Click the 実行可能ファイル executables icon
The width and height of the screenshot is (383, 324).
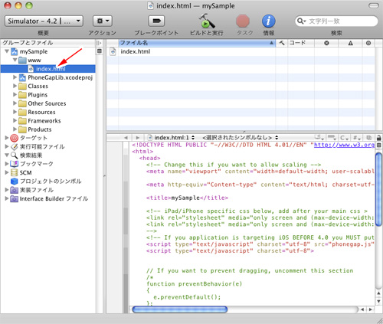point(14,146)
